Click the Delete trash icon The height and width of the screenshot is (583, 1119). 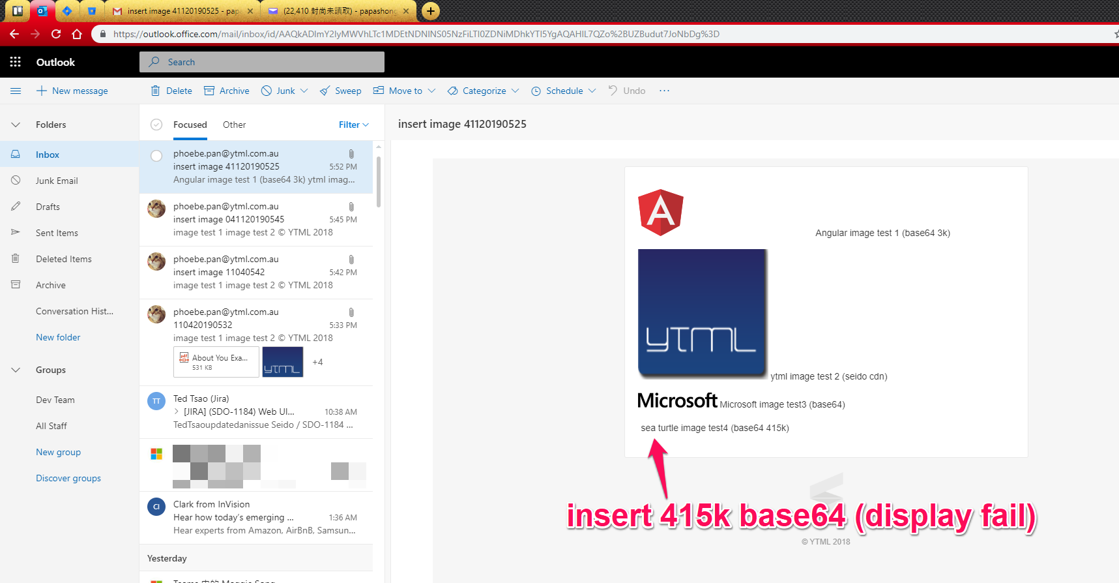(155, 91)
